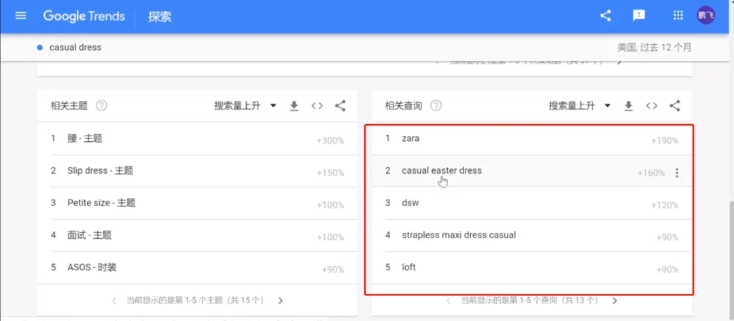Go to previous page of 相关查询
This screenshot has width=734, height=321.
pyautogui.click(x=449, y=301)
